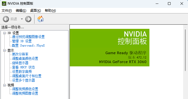
Task: Open 旋转显示器 link
Action: (x=20, y=63)
